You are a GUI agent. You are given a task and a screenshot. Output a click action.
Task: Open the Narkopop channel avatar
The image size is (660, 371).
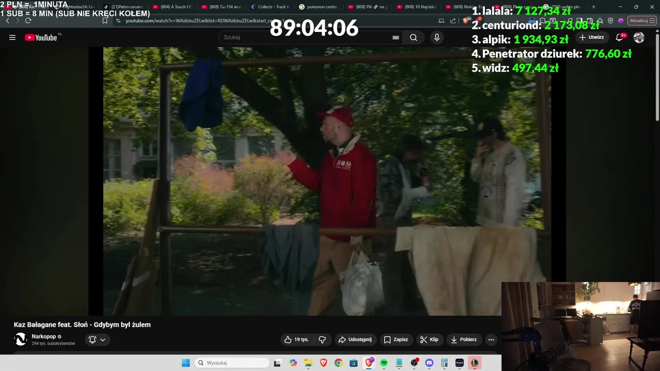[21, 339]
